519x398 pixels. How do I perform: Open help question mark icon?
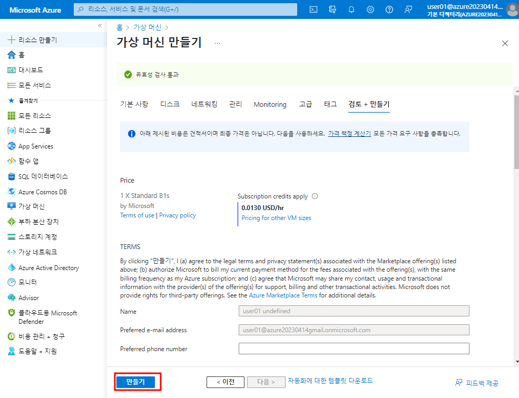tap(389, 9)
